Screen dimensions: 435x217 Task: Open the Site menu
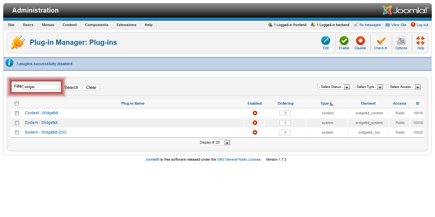[x=11, y=25]
